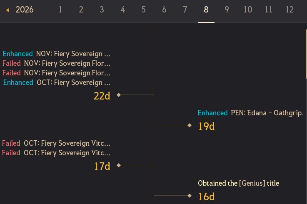Switch to month 3 tab
Viewport: 307px width, 204px height.
point(102,10)
